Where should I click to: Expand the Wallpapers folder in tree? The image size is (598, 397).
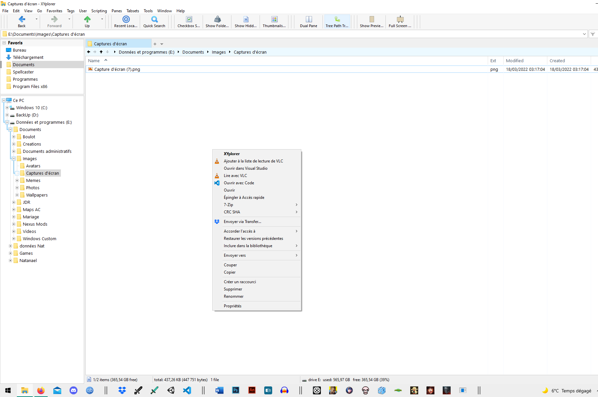pyautogui.click(x=17, y=195)
